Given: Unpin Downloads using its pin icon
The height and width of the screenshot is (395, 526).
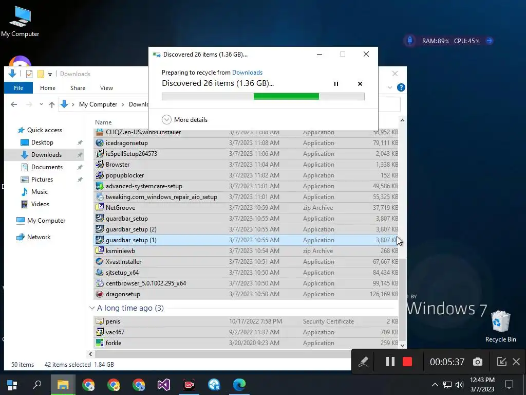Looking at the screenshot, I should (x=80, y=155).
